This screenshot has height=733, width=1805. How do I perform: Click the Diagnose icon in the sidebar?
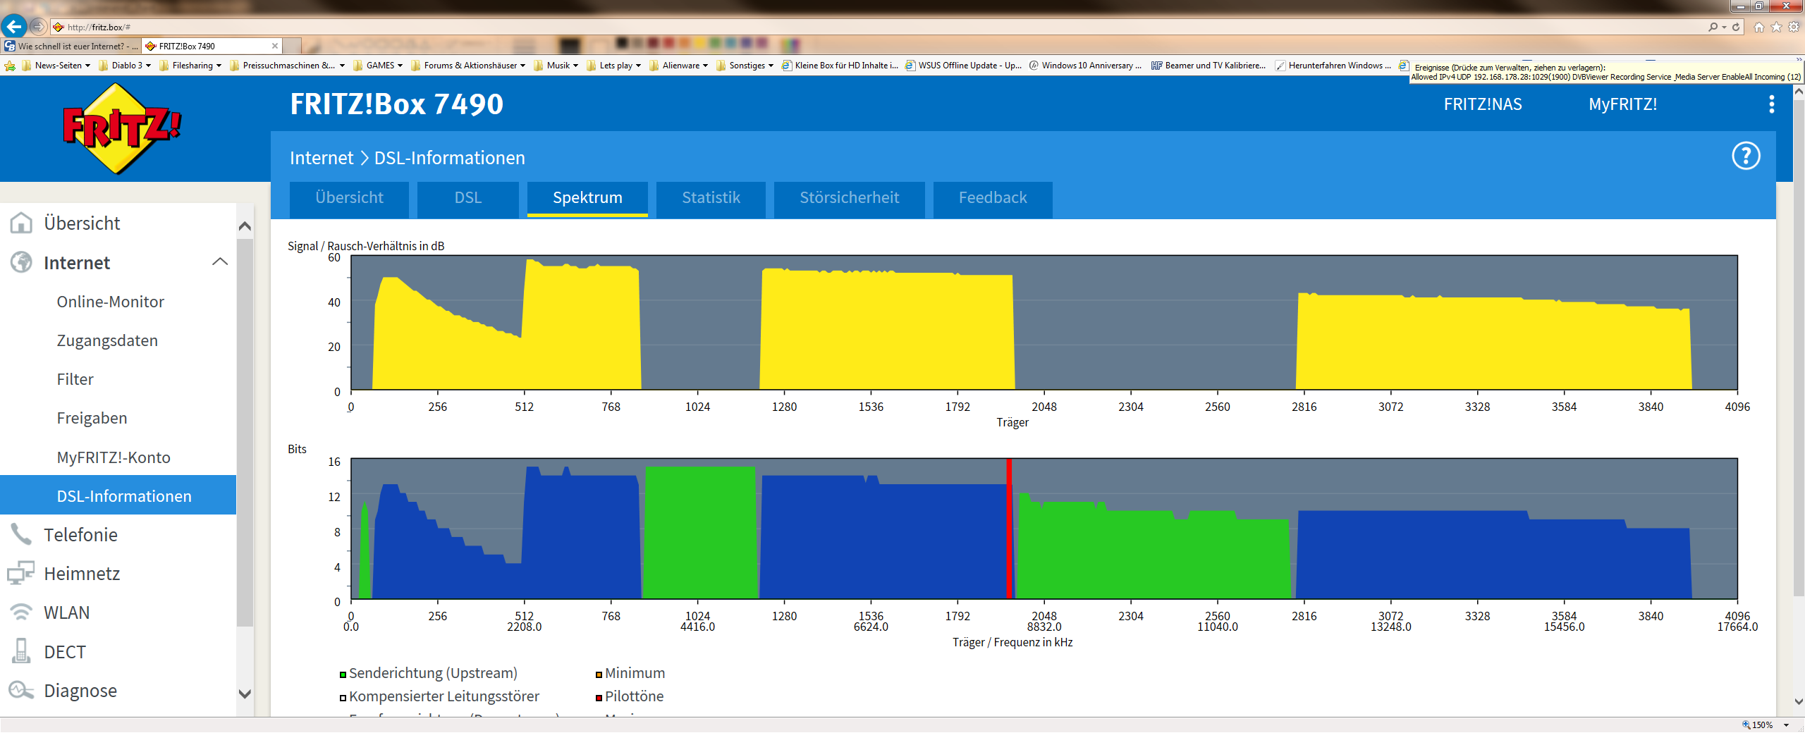point(21,690)
